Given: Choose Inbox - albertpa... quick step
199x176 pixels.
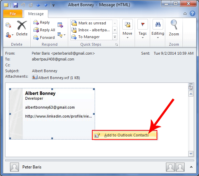Looking at the screenshot, I should (91, 30).
